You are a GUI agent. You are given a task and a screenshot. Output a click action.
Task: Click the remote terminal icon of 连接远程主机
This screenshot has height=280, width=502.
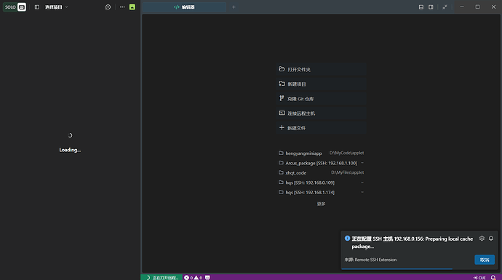pos(282,113)
